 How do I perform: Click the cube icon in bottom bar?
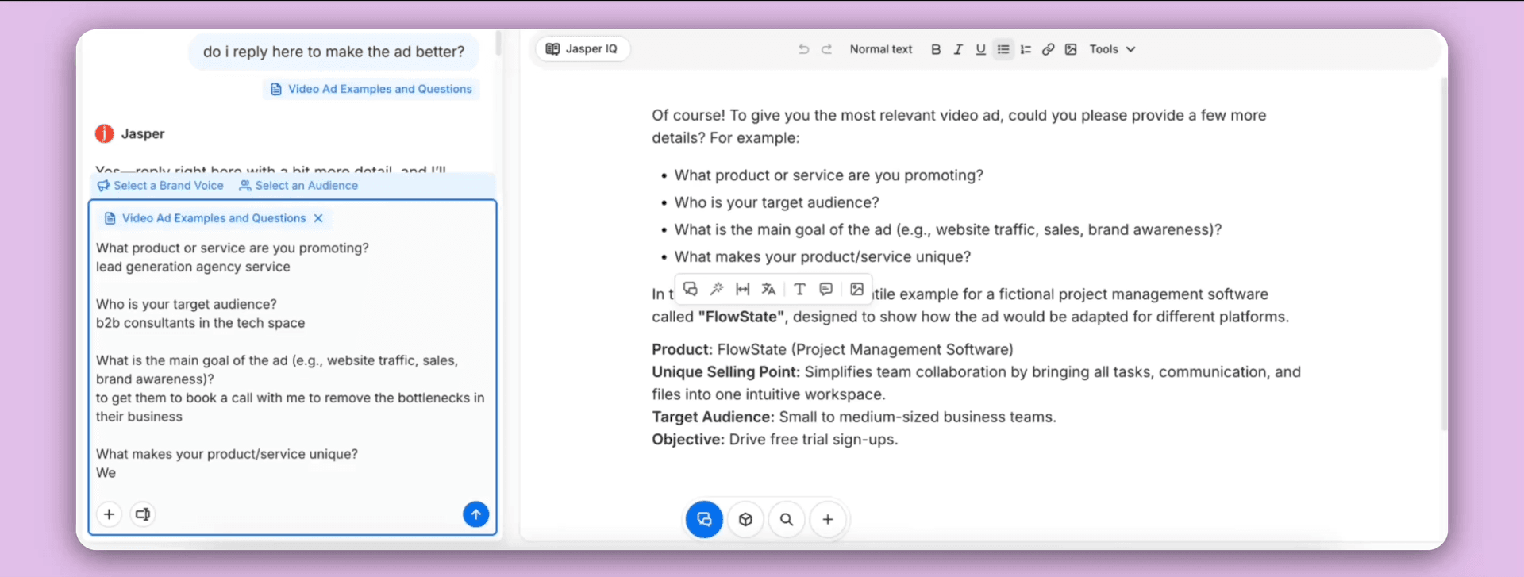pos(745,519)
